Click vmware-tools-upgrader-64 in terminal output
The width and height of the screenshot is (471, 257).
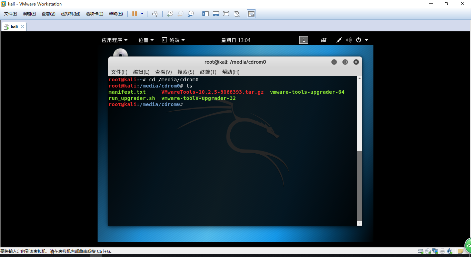click(307, 92)
